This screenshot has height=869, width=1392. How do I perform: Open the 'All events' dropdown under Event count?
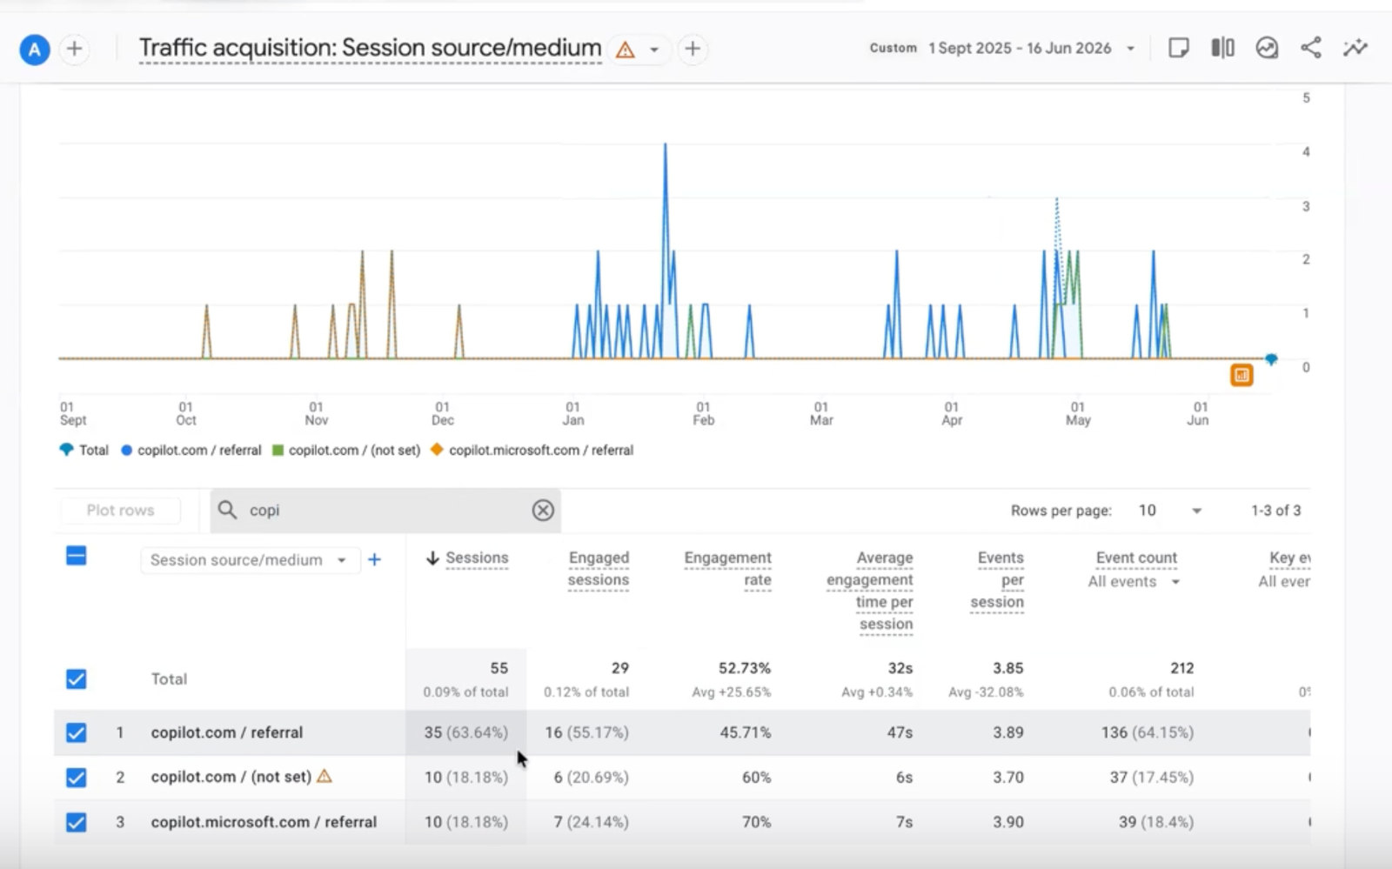(1134, 582)
